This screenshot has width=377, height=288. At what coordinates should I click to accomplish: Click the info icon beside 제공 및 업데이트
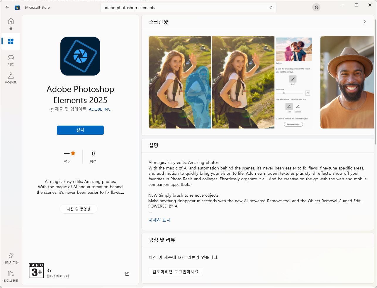click(51, 109)
